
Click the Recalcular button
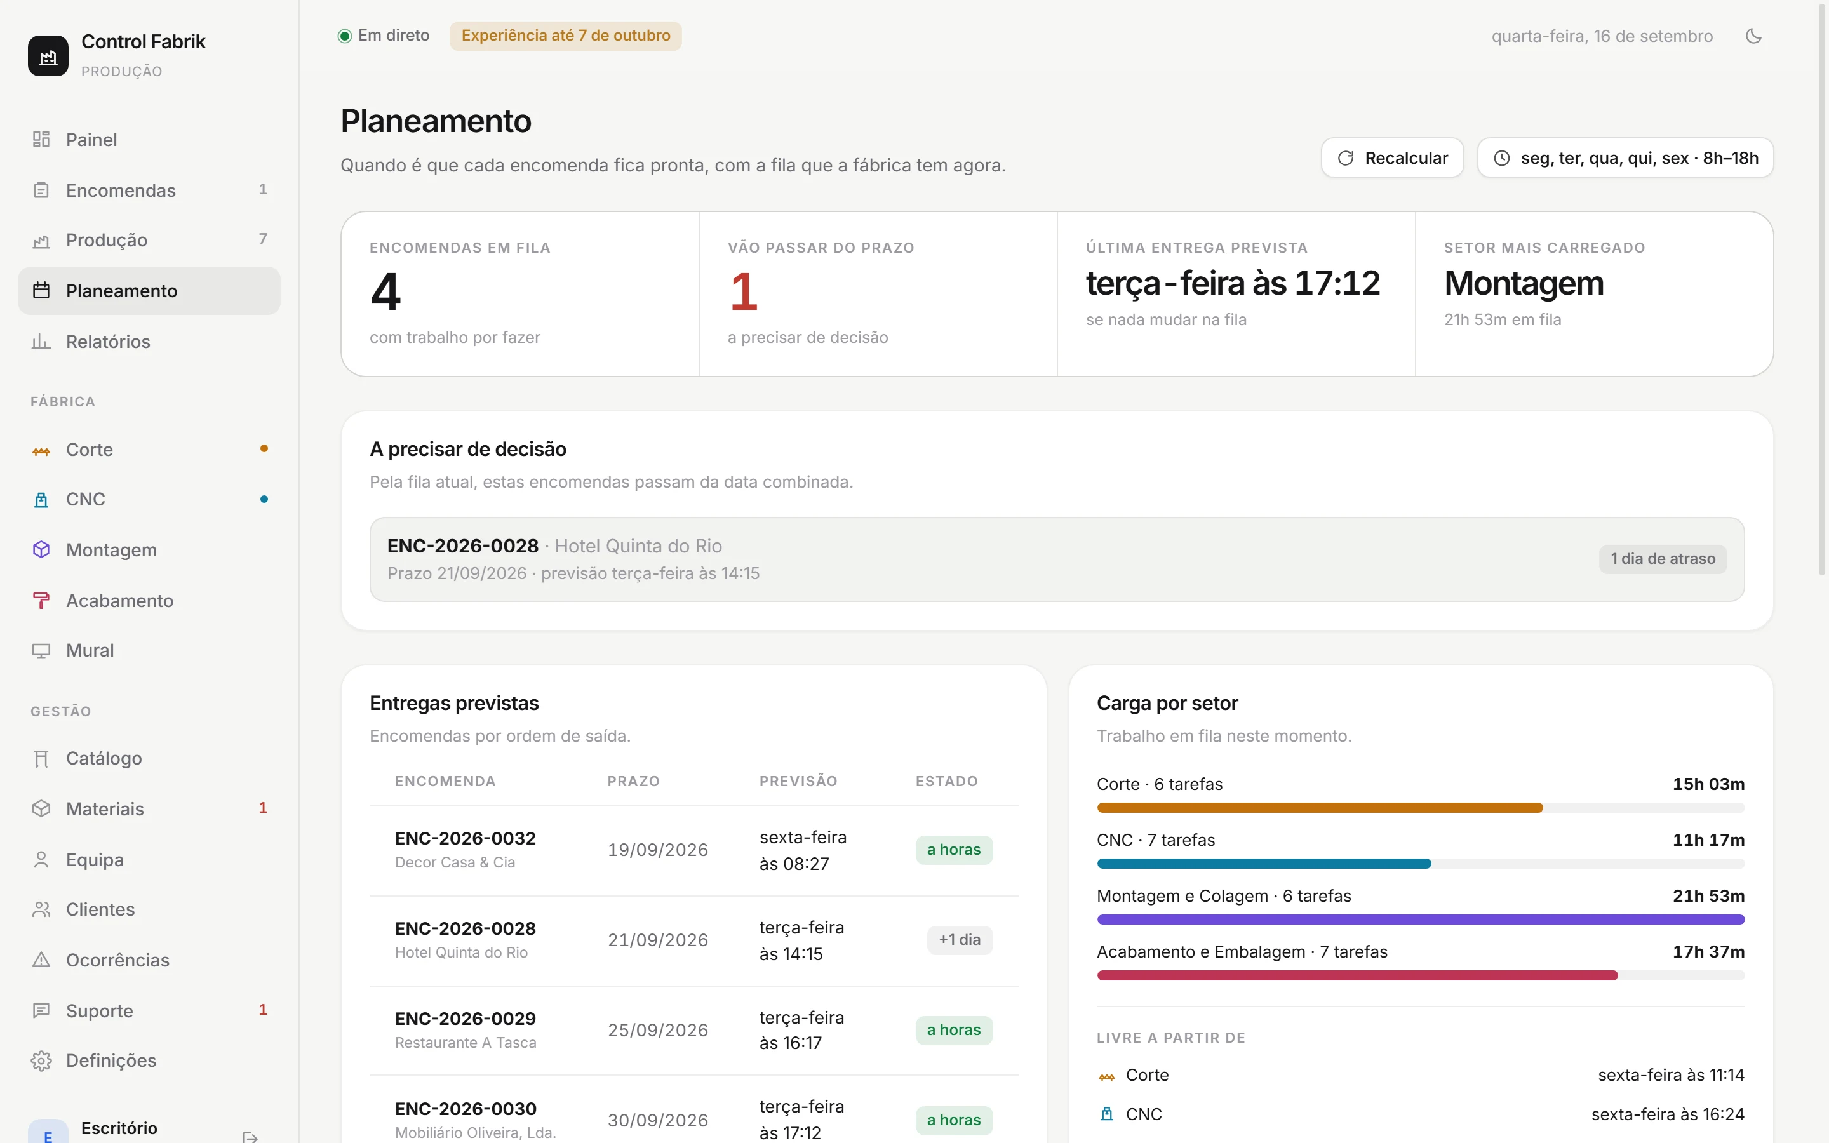(1392, 158)
